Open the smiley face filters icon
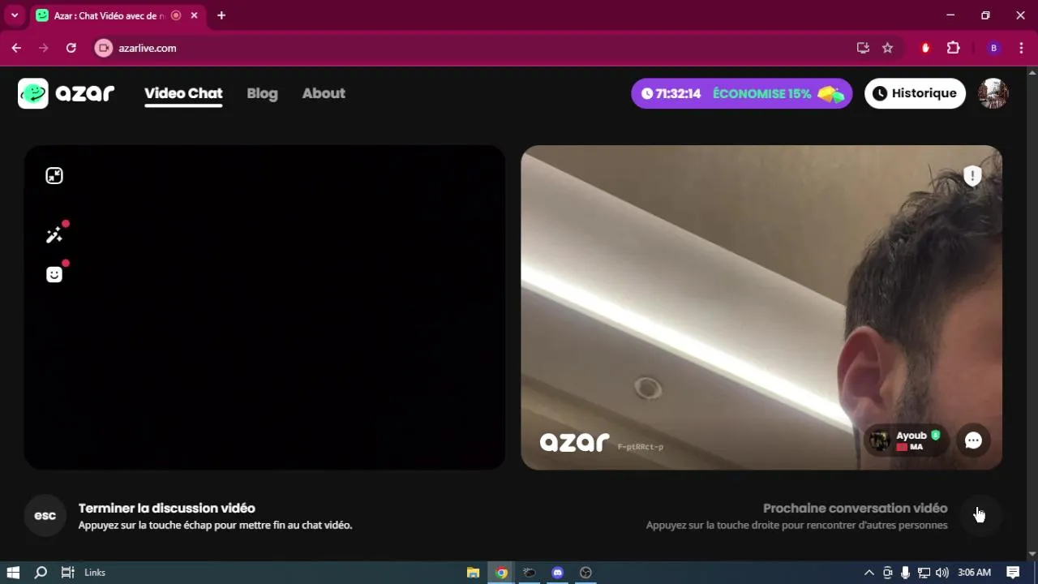The width and height of the screenshot is (1038, 584). click(x=54, y=274)
